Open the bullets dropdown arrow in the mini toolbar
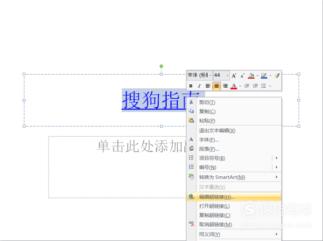The image size is (323, 241). (x=270, y=86)
